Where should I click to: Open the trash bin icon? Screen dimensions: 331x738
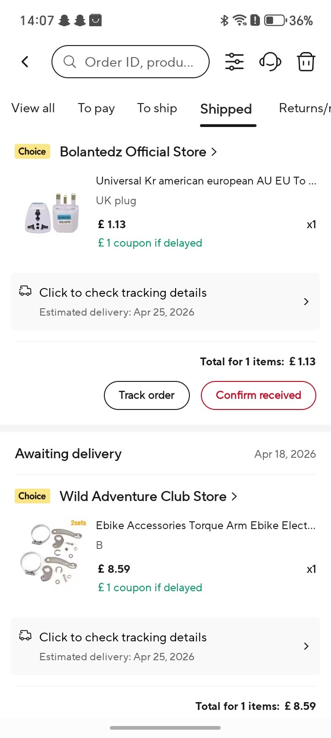pos(306,62)
